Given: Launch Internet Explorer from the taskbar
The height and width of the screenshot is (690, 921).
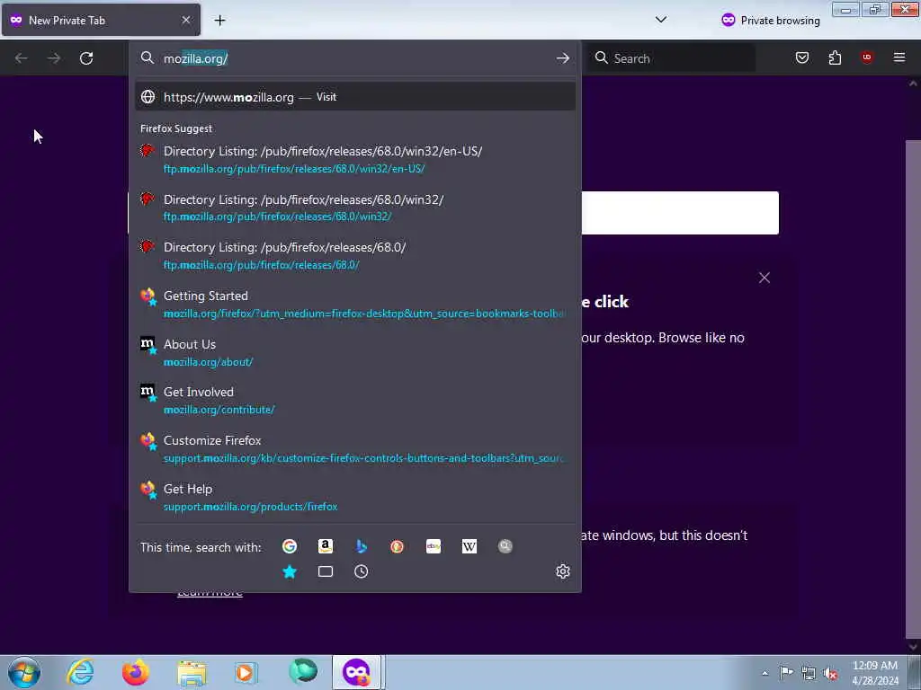Looking at the screenshot, I should coord(80,672).
